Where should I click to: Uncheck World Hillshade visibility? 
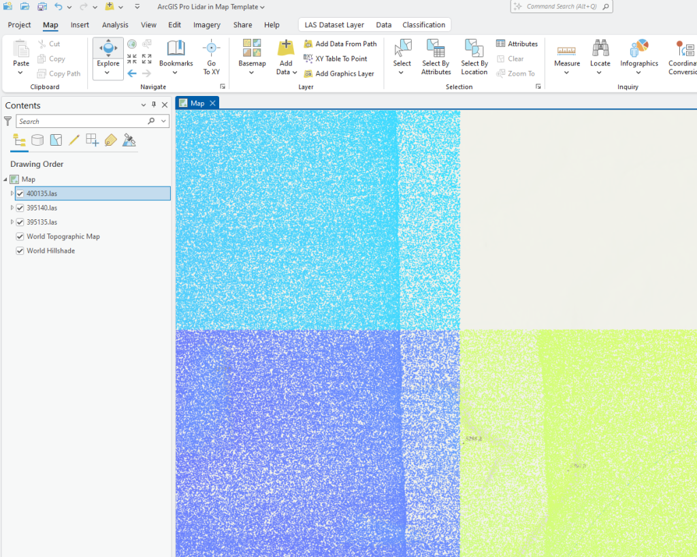point(20,251)
